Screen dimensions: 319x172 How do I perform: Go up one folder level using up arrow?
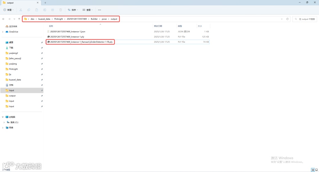click(19, 19)
